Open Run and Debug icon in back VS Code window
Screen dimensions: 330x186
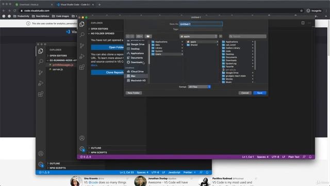click(41, 83)
